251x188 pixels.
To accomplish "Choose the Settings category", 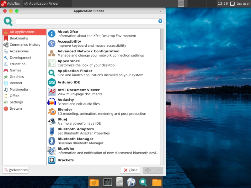I will (x=24, y=102).
